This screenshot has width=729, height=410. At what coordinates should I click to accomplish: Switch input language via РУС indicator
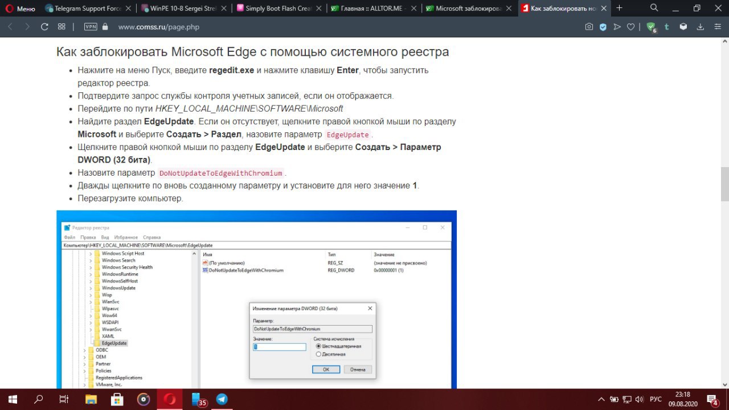[656, 399]
